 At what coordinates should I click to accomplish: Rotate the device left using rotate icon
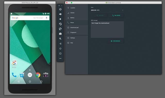[60, 24]
